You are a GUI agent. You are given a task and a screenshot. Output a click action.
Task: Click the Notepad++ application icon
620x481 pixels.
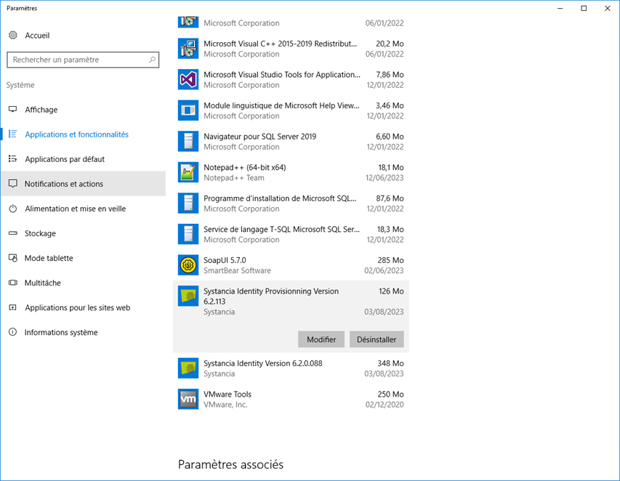click(x=188, y=172)
